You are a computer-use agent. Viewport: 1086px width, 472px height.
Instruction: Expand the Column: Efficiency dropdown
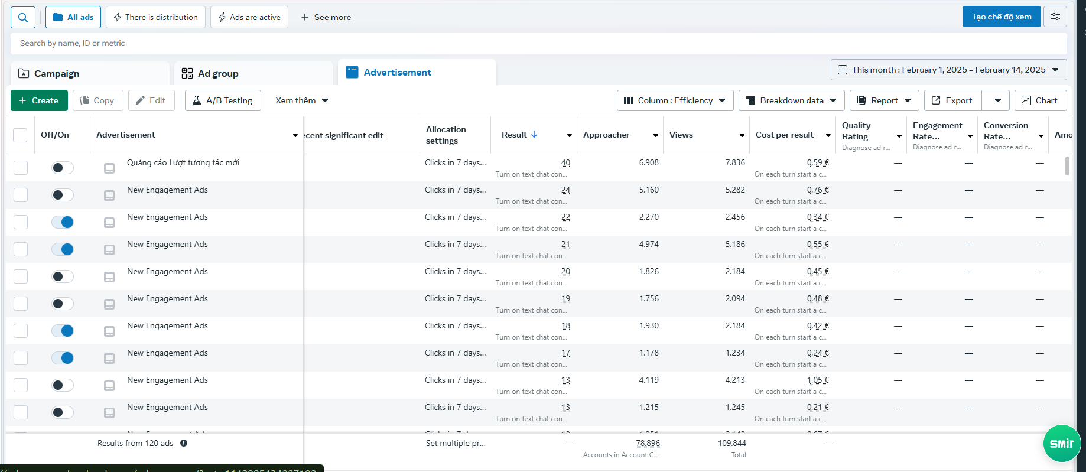[x=675, y=100]
